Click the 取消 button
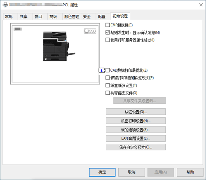Screen dimensions: 206x180 coord(131,172)
